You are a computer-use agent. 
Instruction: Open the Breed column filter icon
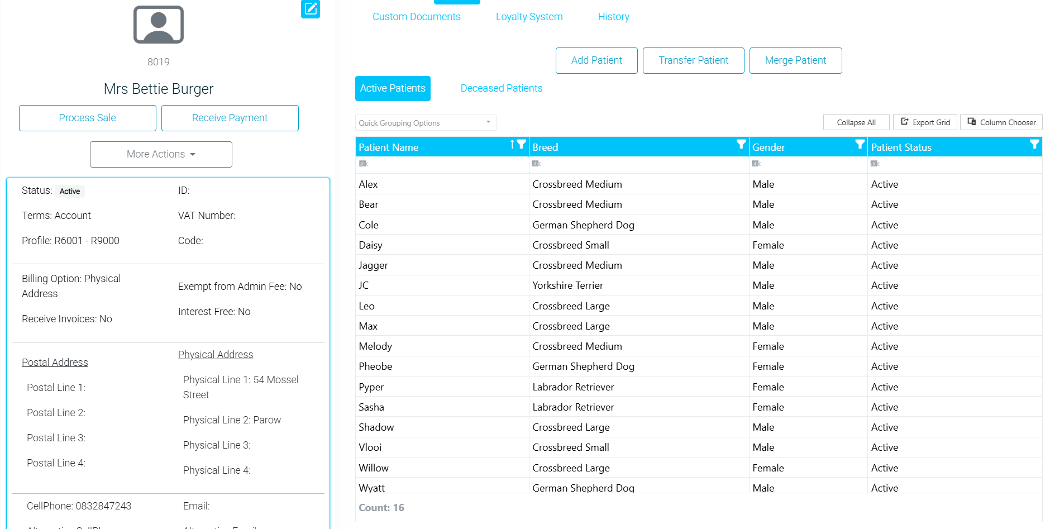coord(741,144)
